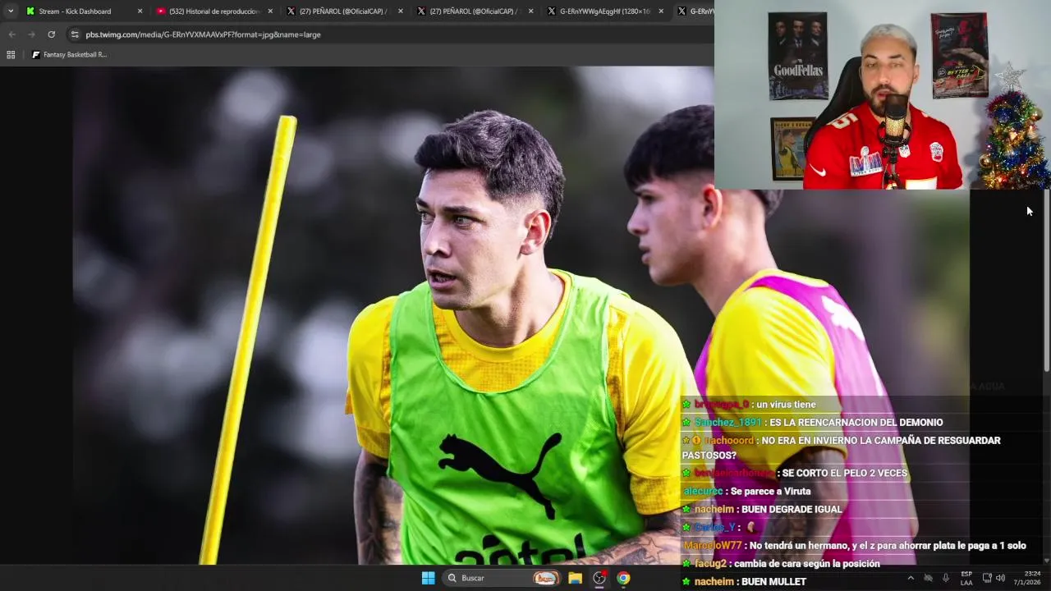Click username alecurec in chat
Viewport: 1051px width, 591px height.
(x=703, y=492)
